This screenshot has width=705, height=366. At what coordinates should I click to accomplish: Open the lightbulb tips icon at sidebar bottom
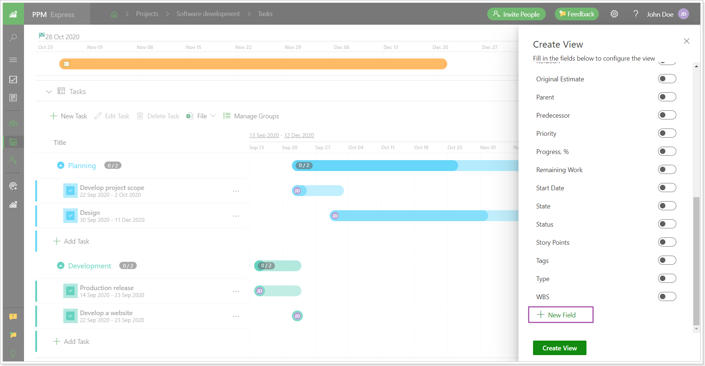13,353
